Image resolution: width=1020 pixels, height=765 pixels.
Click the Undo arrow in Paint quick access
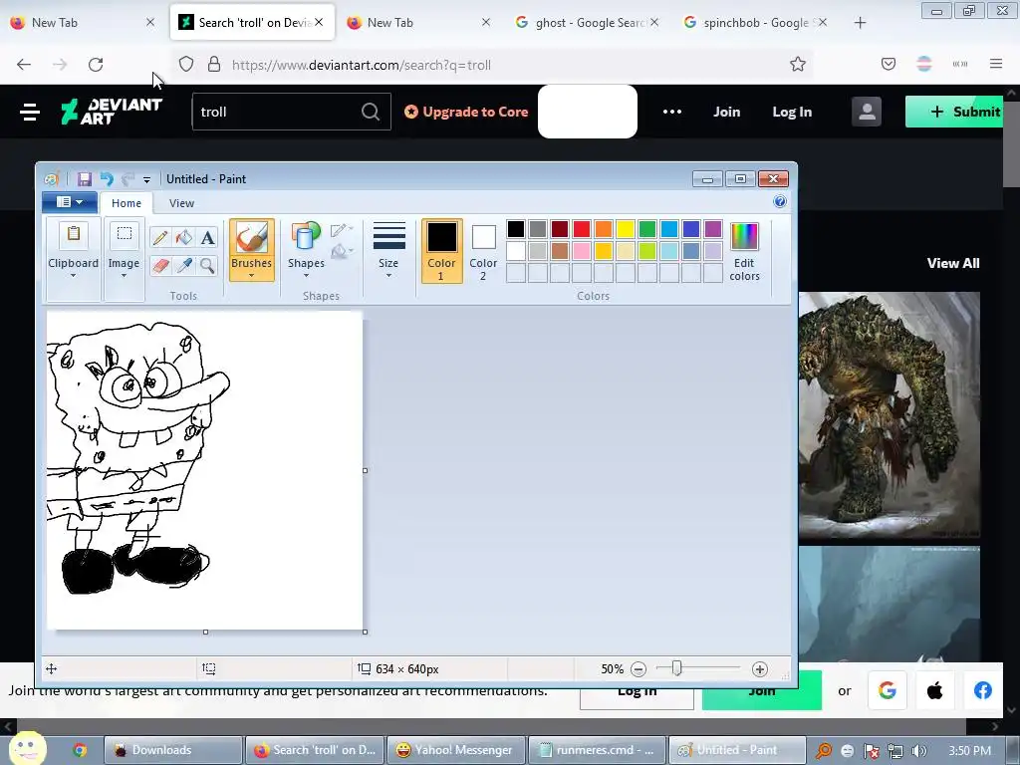point(107,179)
